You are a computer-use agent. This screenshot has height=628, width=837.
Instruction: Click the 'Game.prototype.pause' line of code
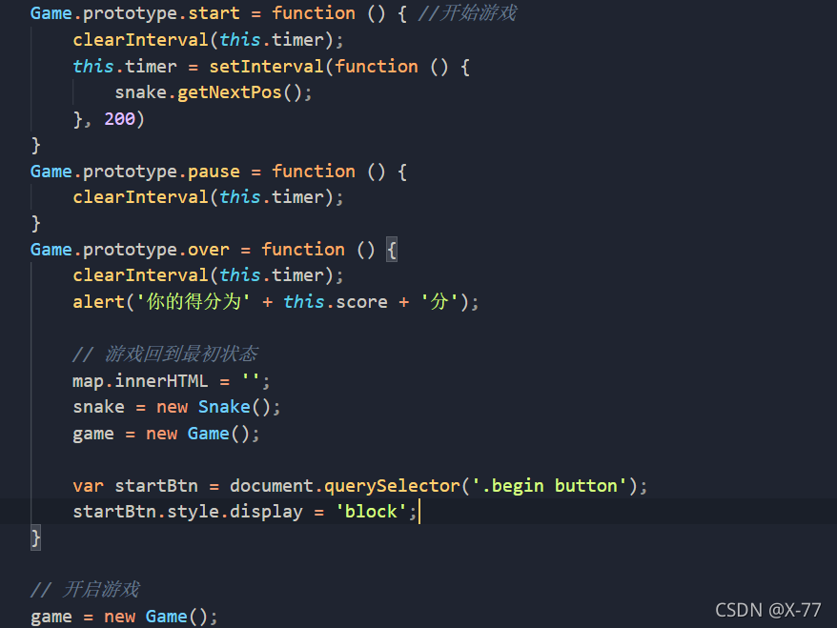219,172
